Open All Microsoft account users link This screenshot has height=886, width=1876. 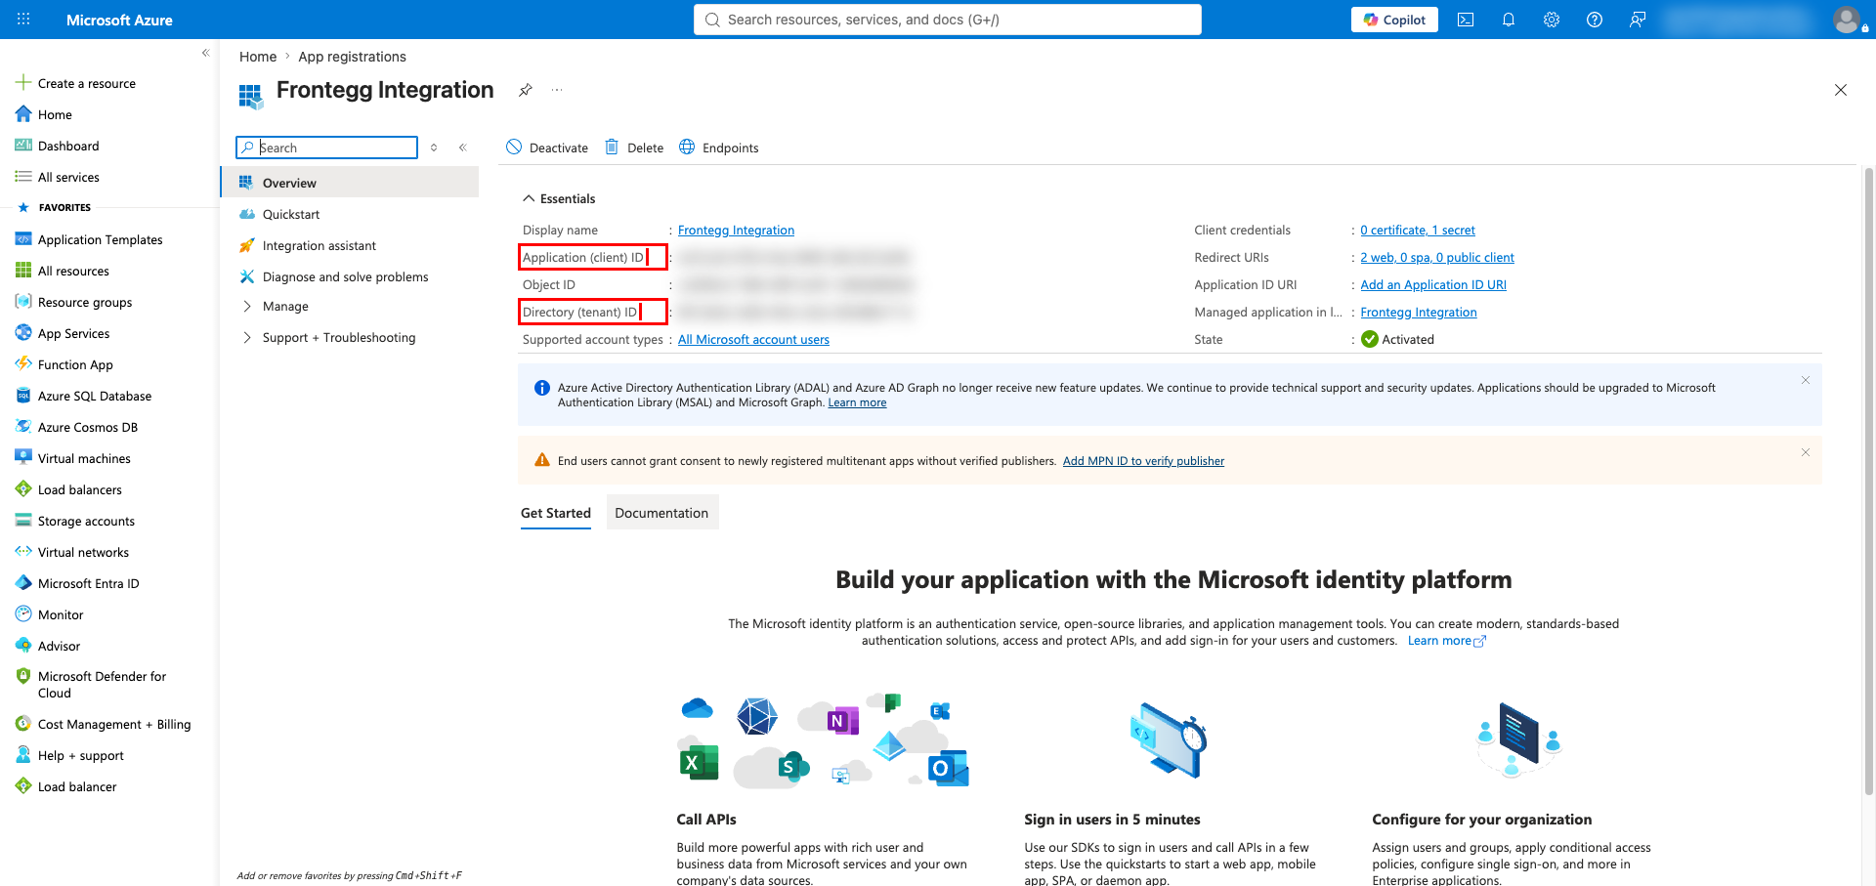point(753,340)
